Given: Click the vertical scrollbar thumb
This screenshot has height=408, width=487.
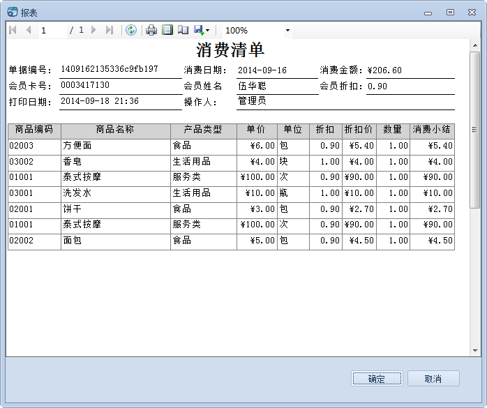Looking at the screenshot, I should 475,130.
